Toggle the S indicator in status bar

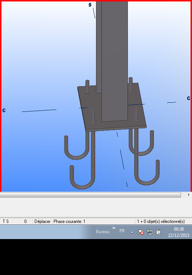pos(7,221)
